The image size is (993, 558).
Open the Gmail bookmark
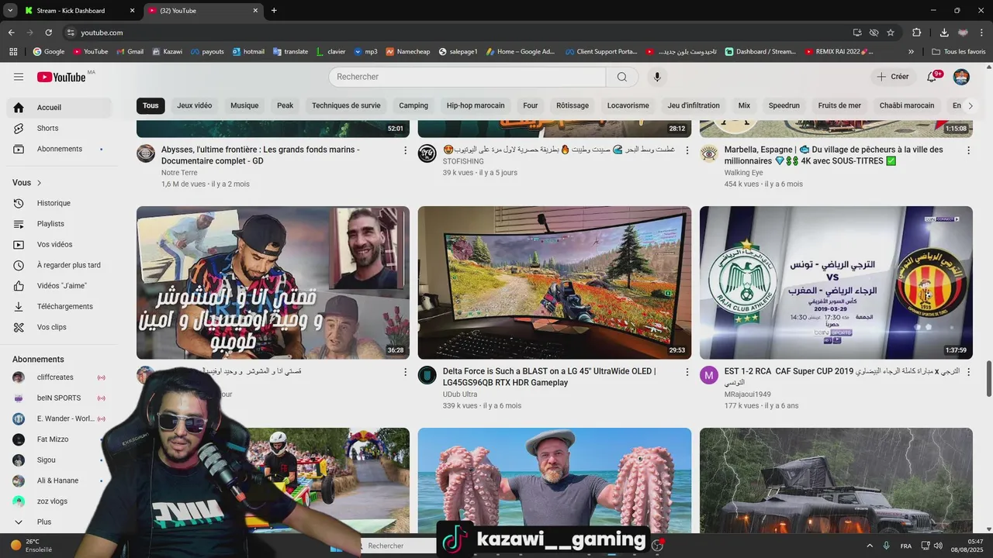(x=130, y=52)
